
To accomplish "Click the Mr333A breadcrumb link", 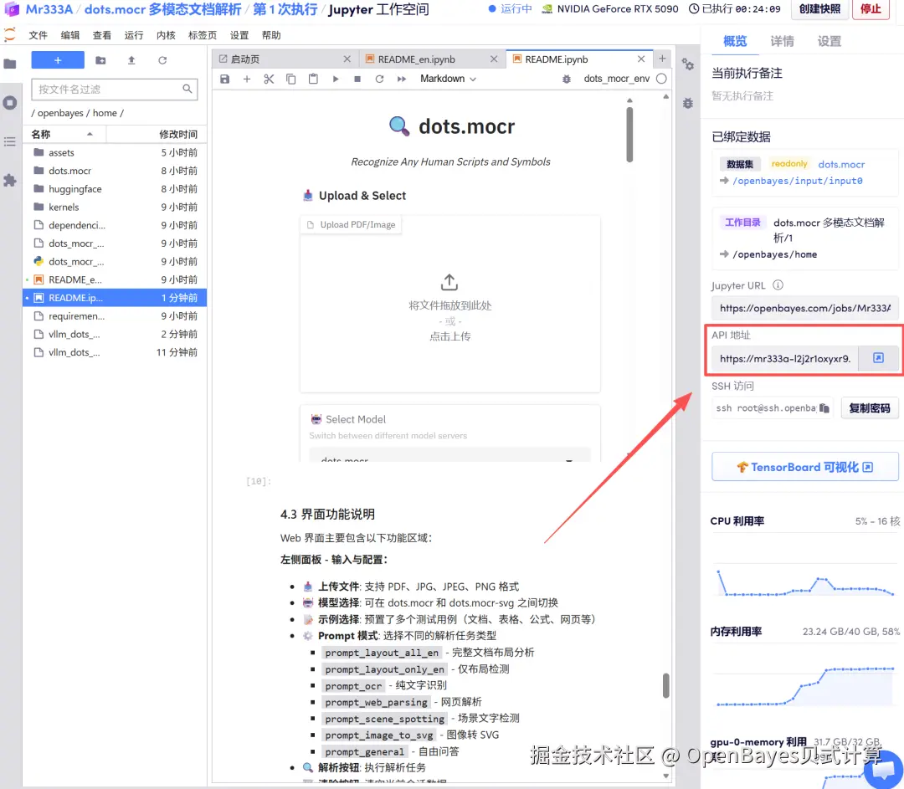I will 49,9.
